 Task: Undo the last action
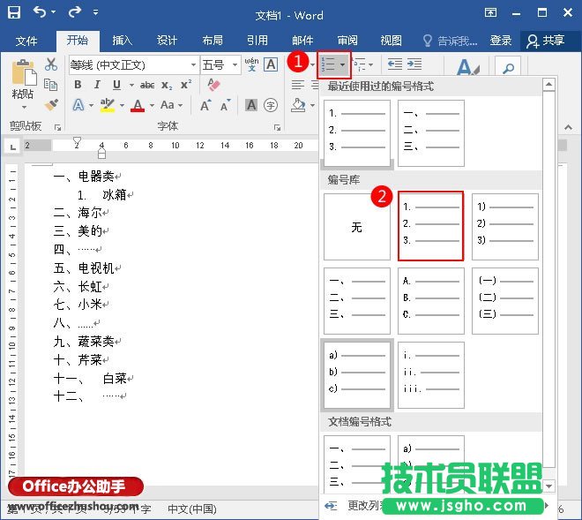click(x=40, y=12)
